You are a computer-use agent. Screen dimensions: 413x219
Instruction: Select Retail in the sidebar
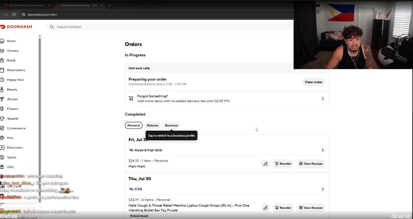pyautogui.click(x=11, y=60)
